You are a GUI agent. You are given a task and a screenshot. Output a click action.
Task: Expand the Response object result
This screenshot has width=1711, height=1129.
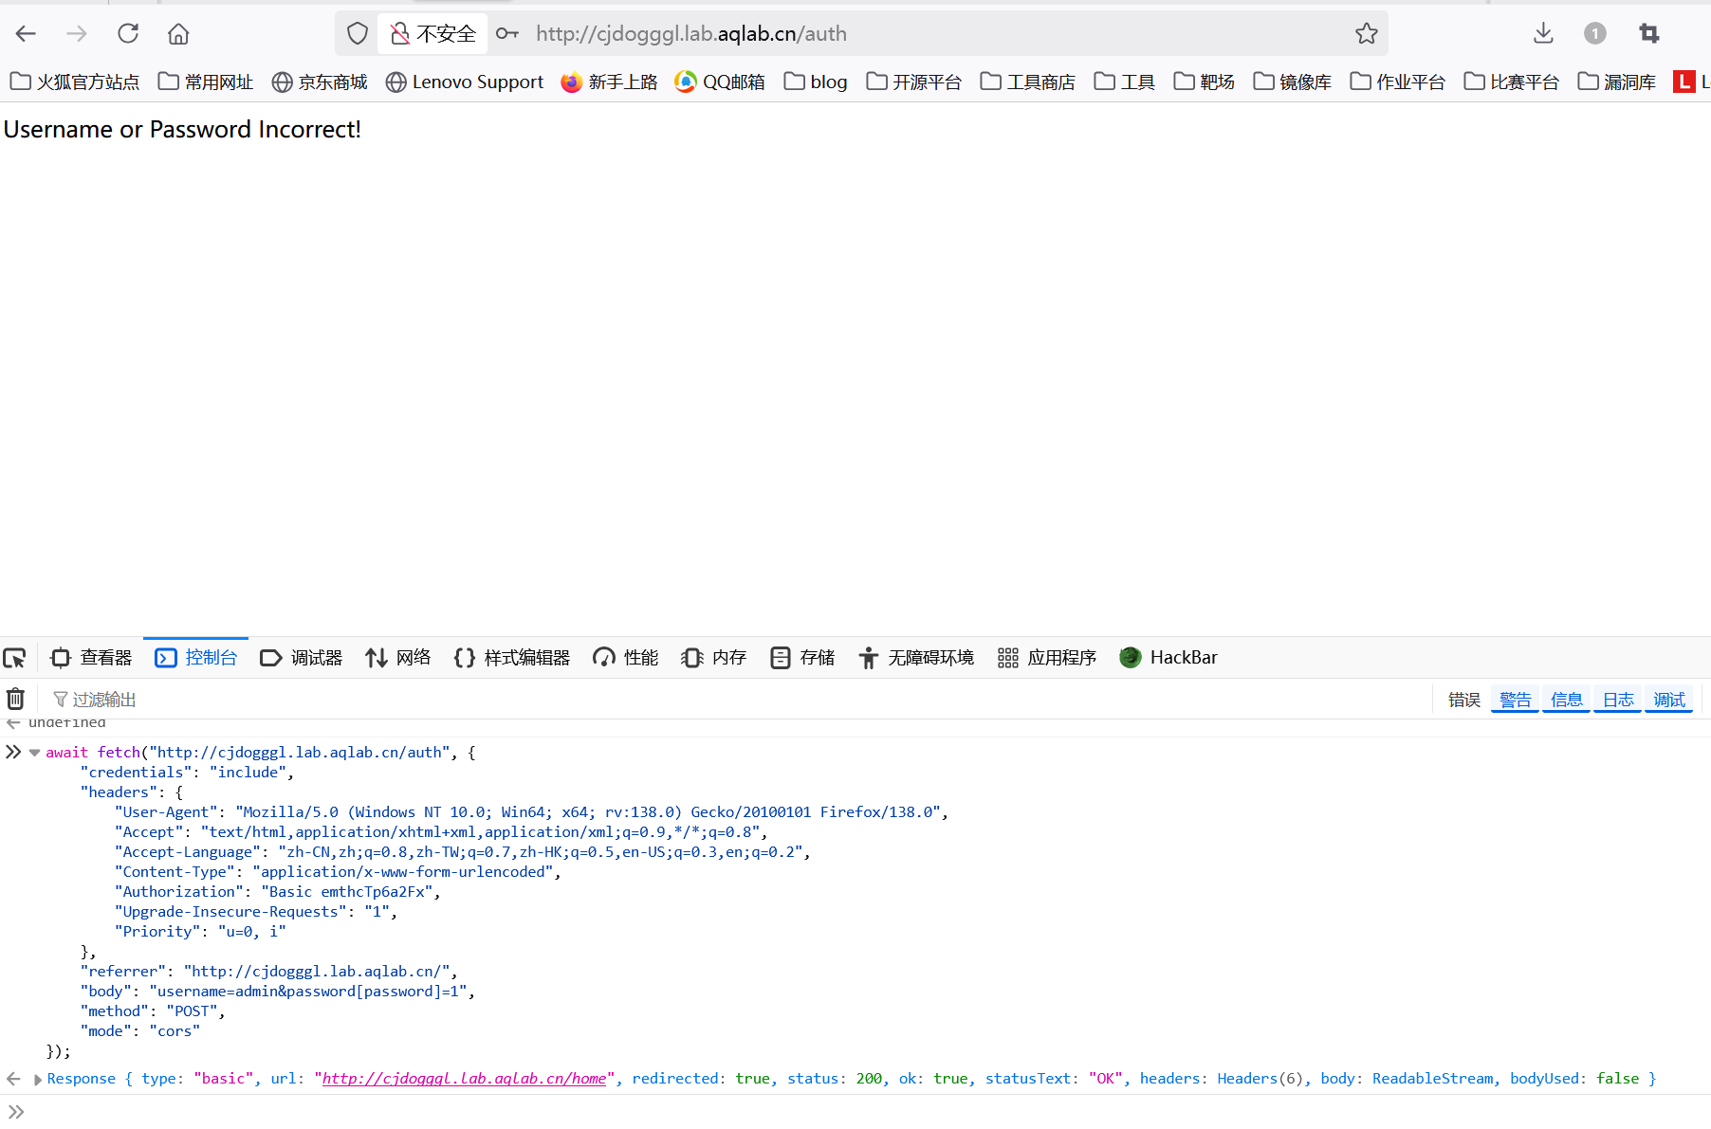(x=38, y=1079)
